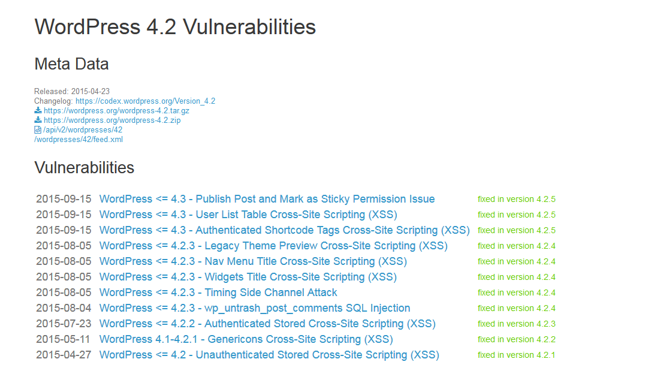Open Publish Post and Mark as Sticky vulnerability
The width and height of the screenshot is (645, 383).
click(x=267, y=199)
